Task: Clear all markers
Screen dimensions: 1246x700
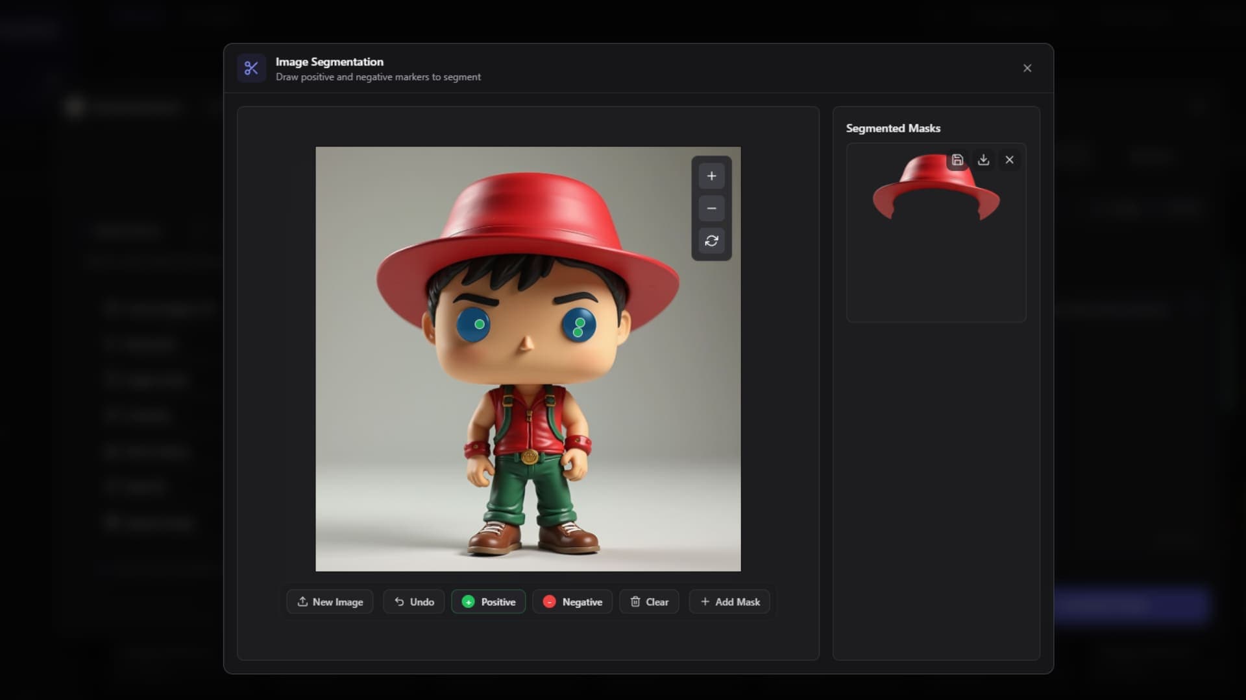Action: point(649,601)
